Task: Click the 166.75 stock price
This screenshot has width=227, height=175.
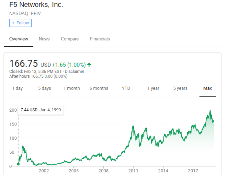Action: pyautogui.click(x=23, y=64)
